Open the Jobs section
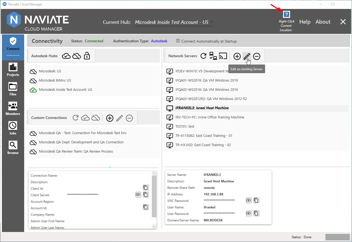This screenshot has height=242, width=352. [x=13, y=128]
